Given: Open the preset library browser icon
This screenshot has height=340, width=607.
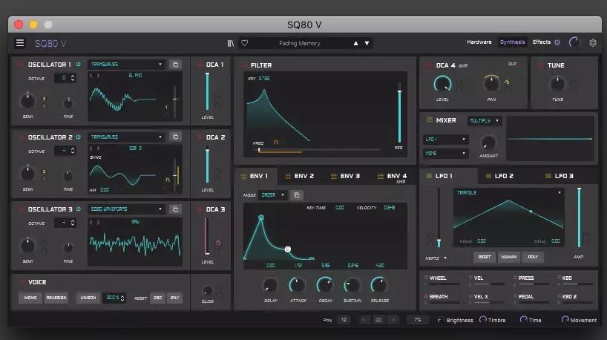Looking at the screenshot, I should (232, 43).
